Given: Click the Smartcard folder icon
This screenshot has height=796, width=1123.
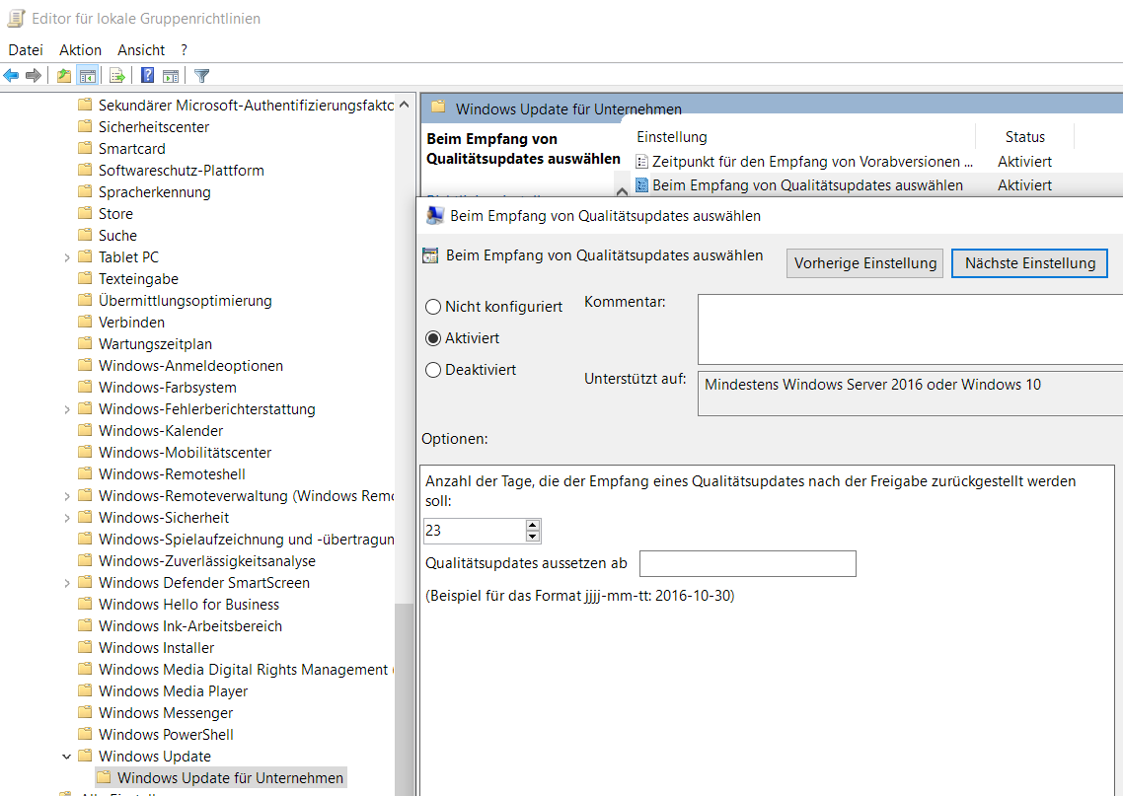Looking at the screenshot, I should click(x=85, y=148).
